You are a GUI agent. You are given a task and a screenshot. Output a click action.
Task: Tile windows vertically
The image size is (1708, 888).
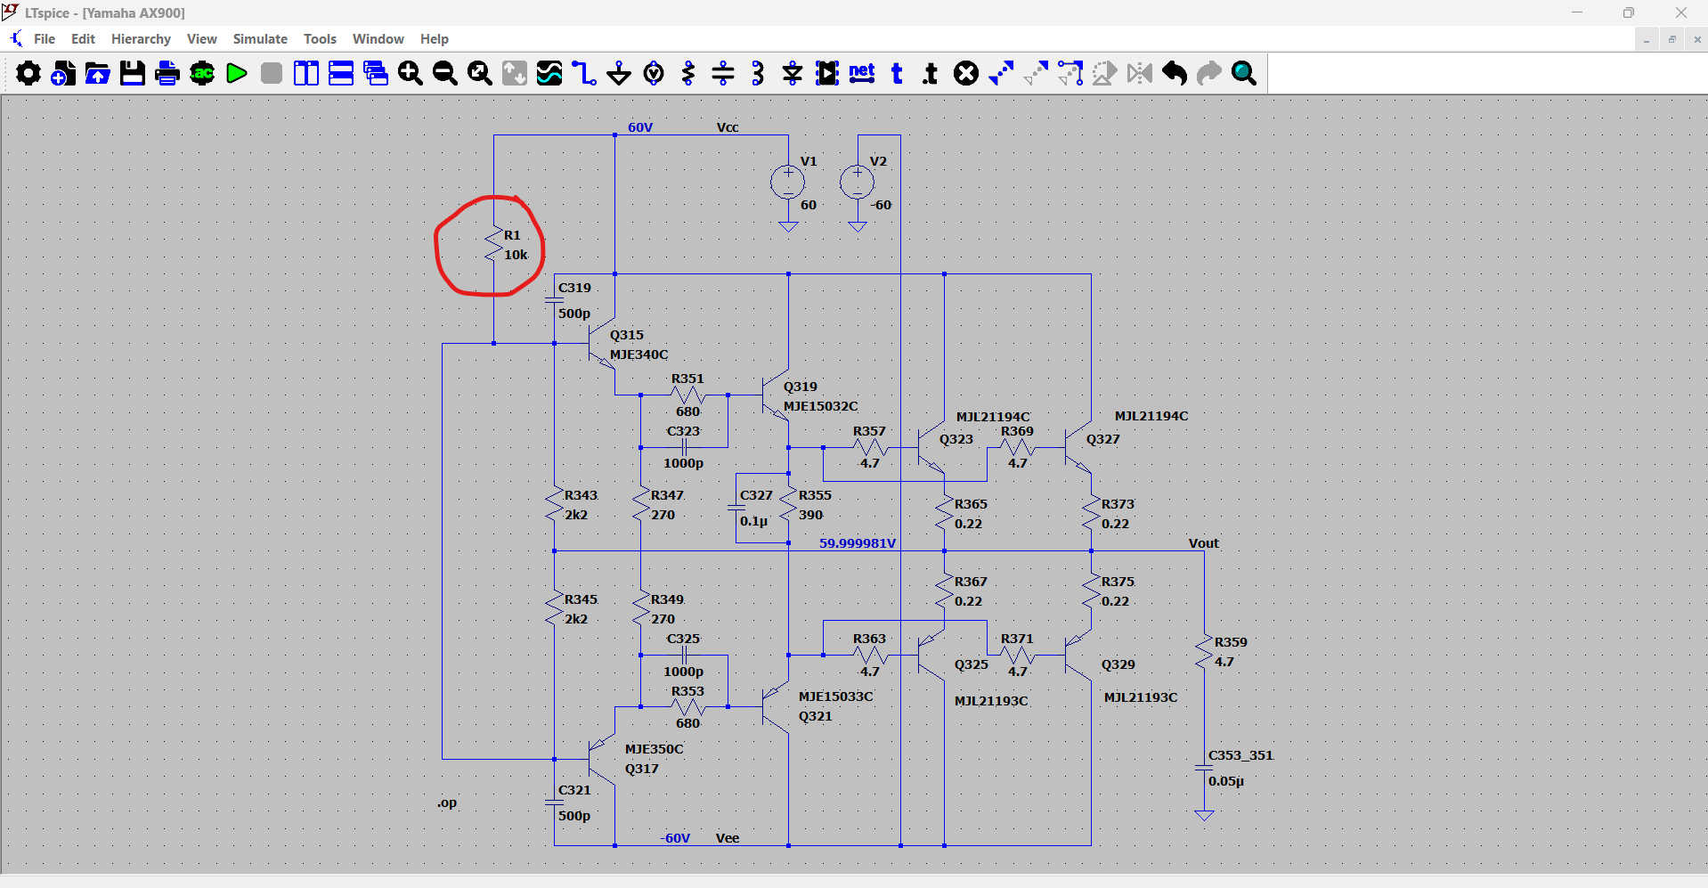point(306,73)
